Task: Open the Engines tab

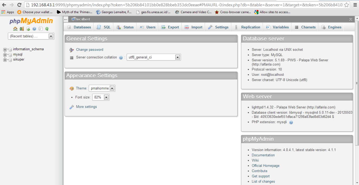Action: [x=331, y=27]
